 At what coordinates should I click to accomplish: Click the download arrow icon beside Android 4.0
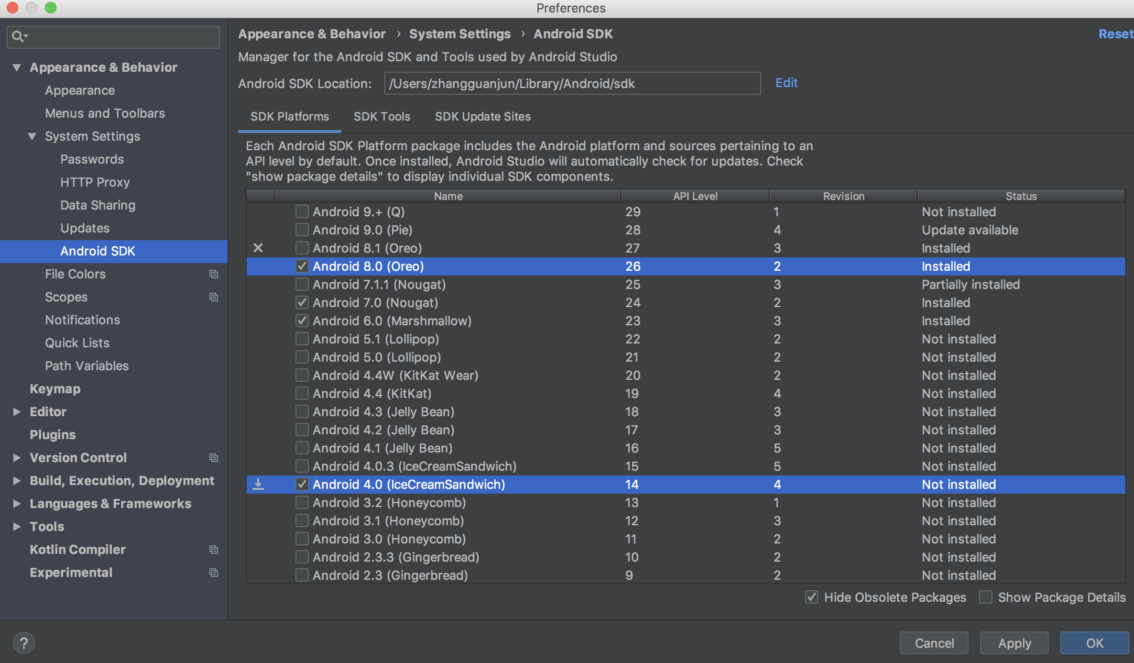258,484
